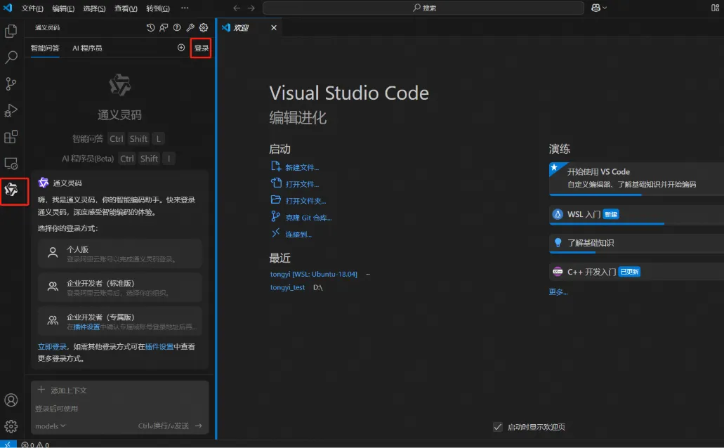Go forward with the navigation arrow
This screenshot has width=724, height=448.
click(x=251, y=8)
